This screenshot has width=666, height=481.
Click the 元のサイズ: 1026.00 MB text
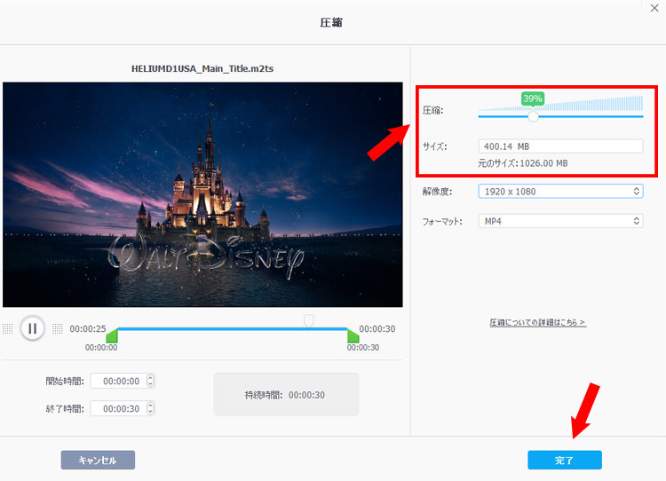(523, 163)
